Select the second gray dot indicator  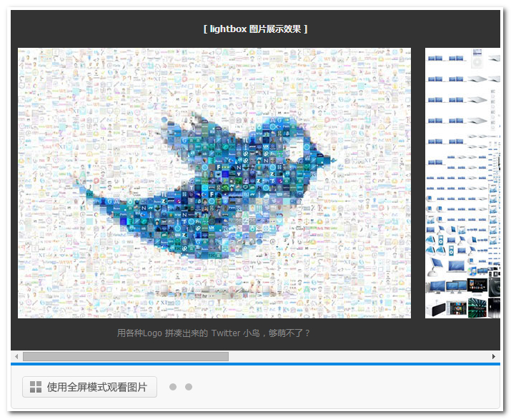click(189, 387)
